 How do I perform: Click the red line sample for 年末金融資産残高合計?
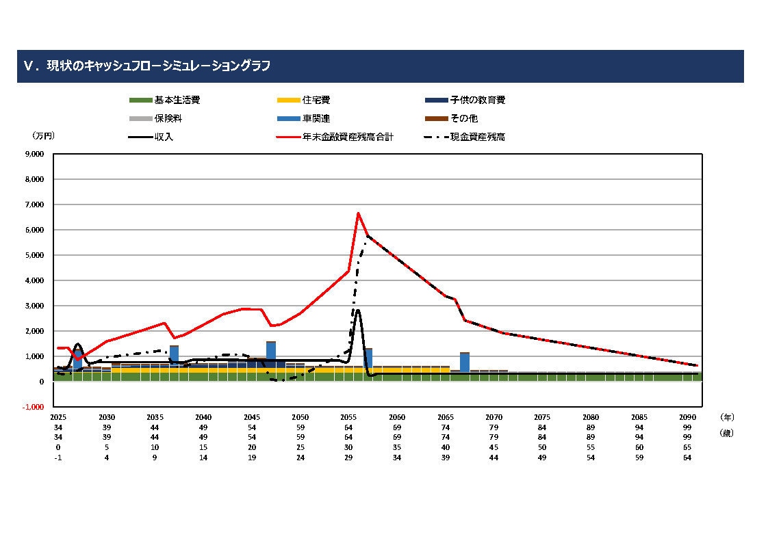(x=288, y=137)
